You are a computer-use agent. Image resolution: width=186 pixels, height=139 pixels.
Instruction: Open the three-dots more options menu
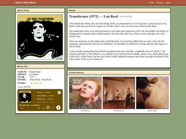(x=53, y=107)
